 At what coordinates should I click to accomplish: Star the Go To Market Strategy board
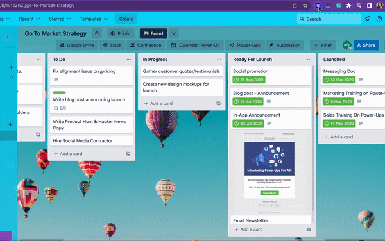[x=97, y=33]
